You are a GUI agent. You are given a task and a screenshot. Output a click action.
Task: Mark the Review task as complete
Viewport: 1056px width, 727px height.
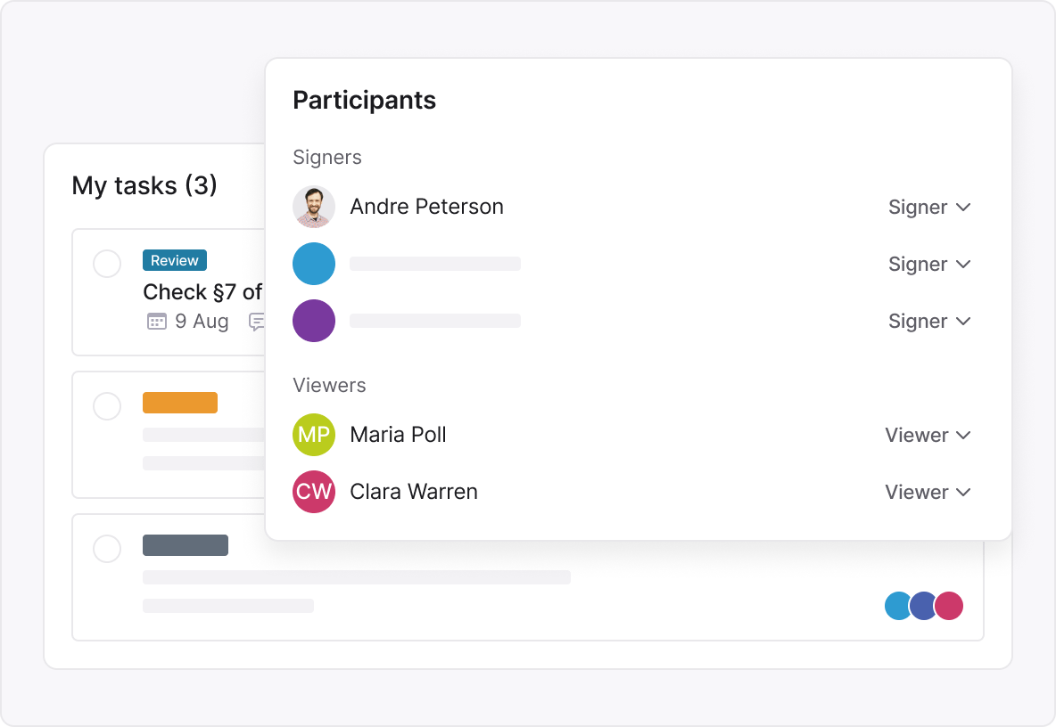pyautogui.click(x=107, y=264)
